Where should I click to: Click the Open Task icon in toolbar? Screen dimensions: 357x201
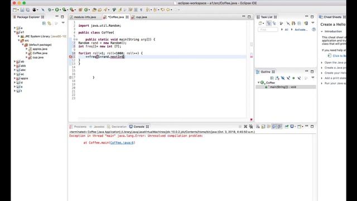pos(100,10)
